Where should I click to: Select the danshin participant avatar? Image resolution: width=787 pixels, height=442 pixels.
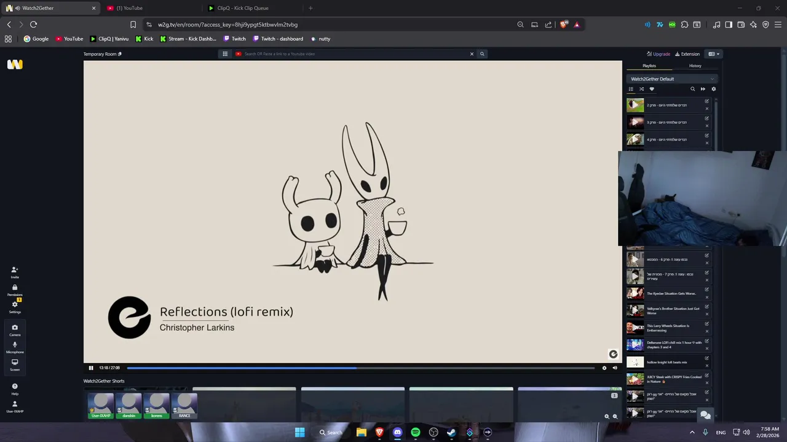pyautogui.click(x=129, y=406)
